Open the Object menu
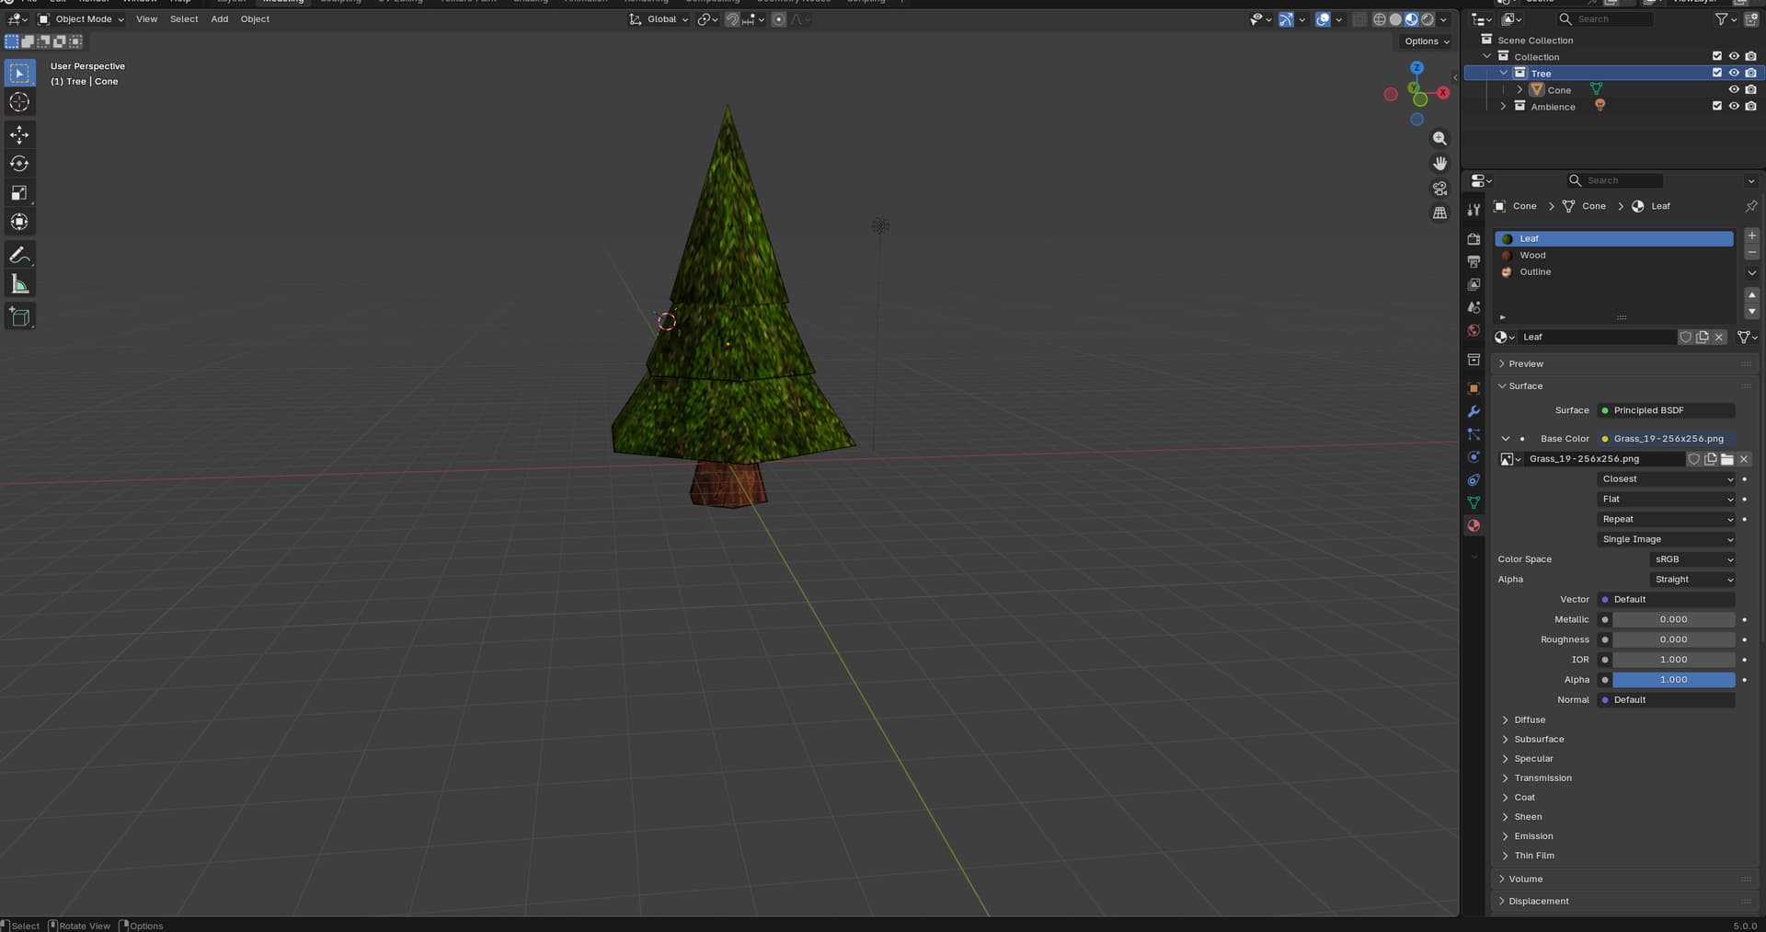This screenshot has width=1766, height=932. click(255, 19)
